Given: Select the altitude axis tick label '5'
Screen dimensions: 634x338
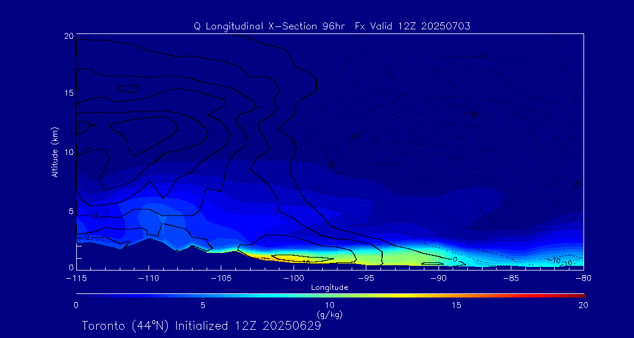Looking at the screenshot, I should click(x=71, y=211).
